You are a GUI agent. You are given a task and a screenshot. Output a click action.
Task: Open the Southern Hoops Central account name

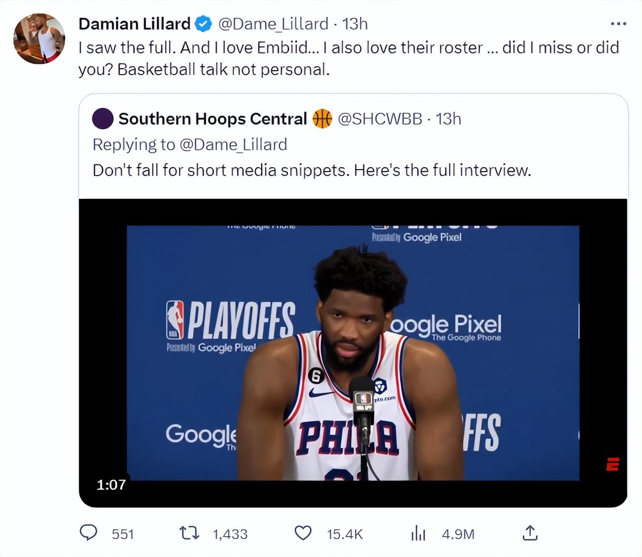213,119
